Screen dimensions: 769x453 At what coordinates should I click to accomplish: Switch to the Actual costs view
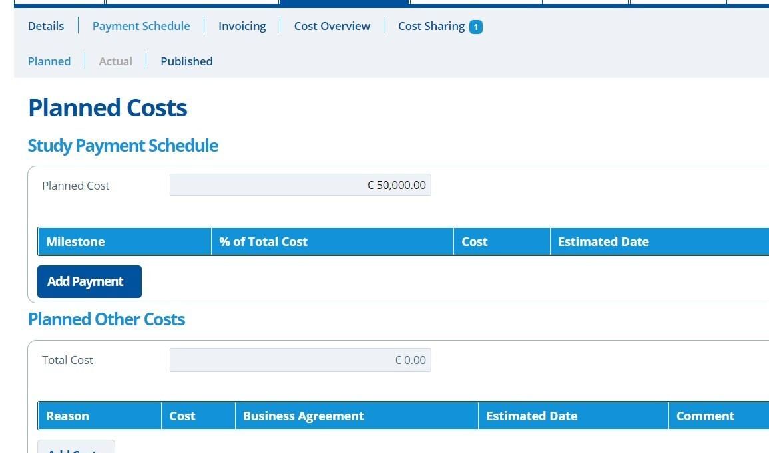(x=115, y=61)
